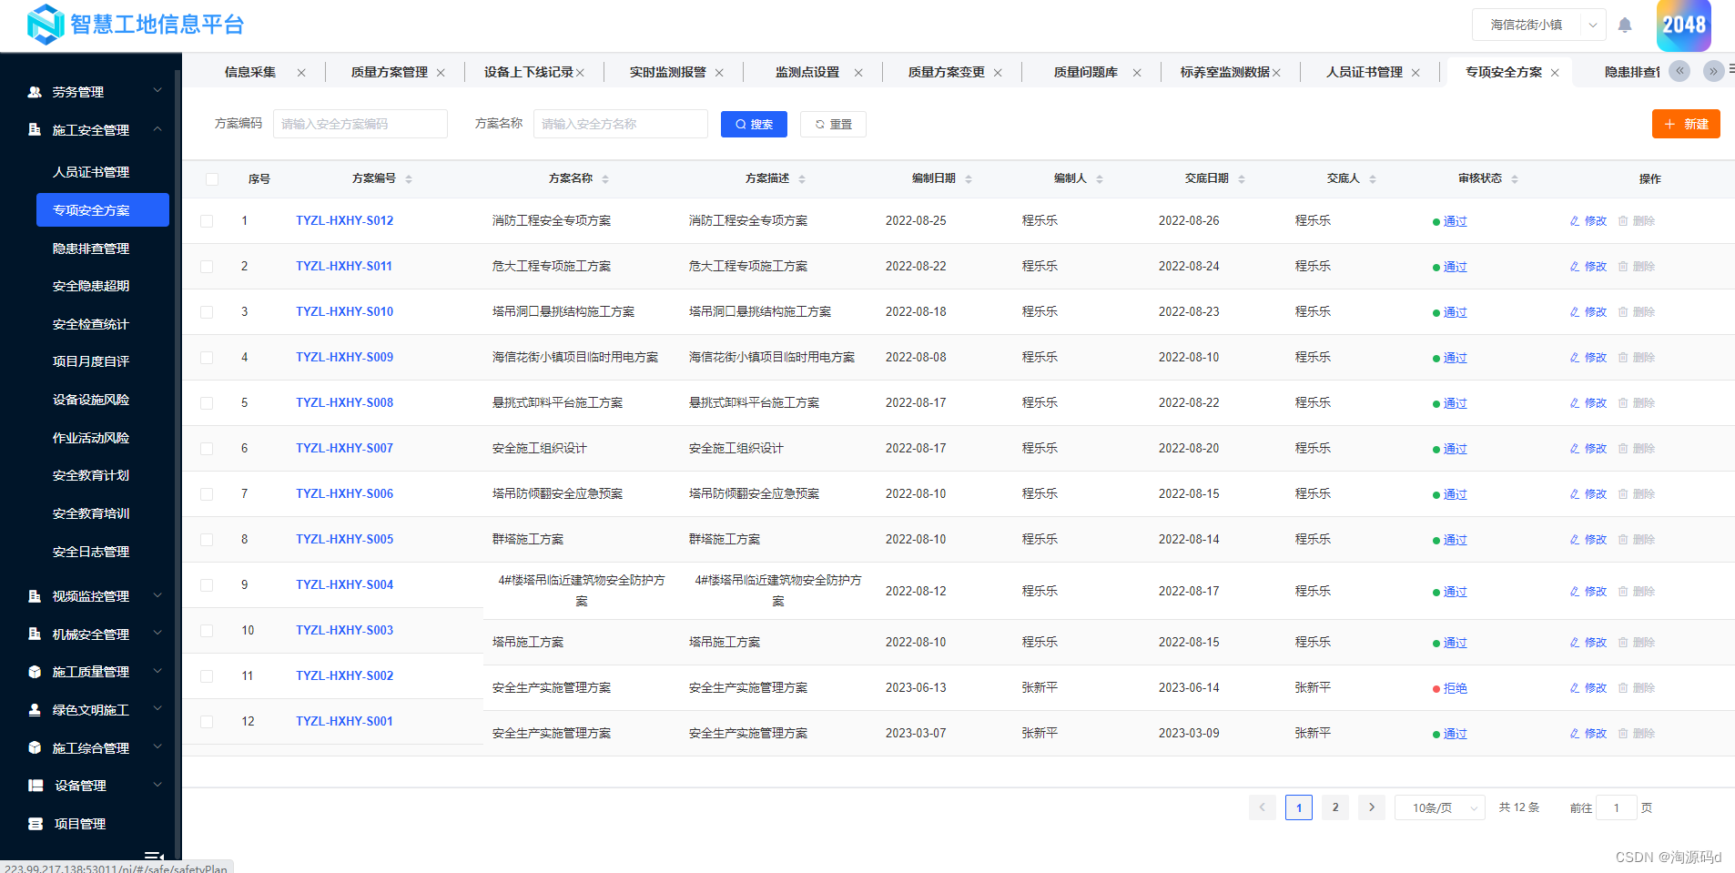1735x873 pixels.
Task: Focus the 方案名称 input field
Action: point(621,124)
